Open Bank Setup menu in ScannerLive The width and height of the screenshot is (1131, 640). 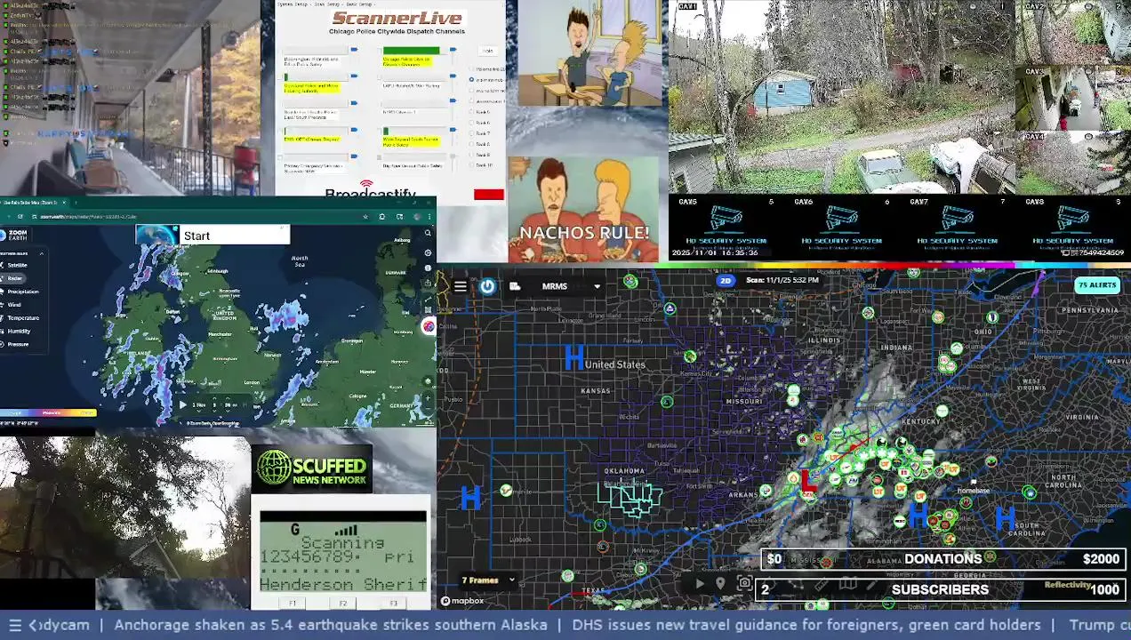[359, 4]
